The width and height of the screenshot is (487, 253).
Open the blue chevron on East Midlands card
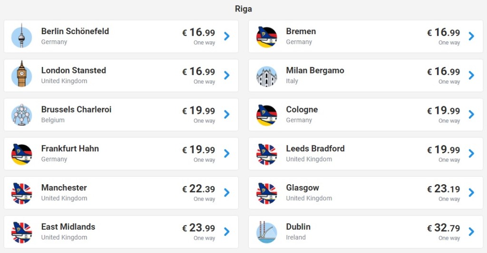click(227, 232)
